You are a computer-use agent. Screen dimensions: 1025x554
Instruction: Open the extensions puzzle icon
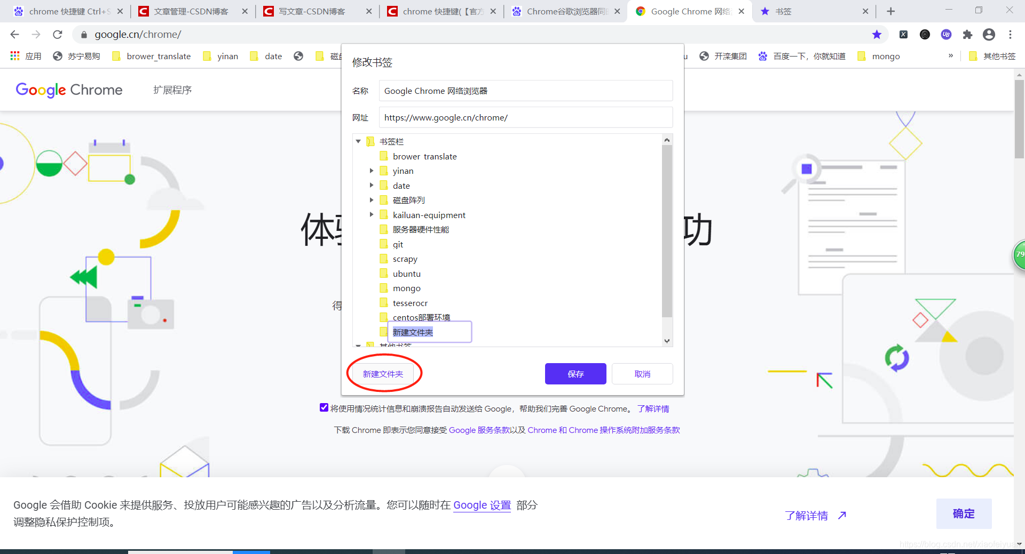click(x=967, y=35)
